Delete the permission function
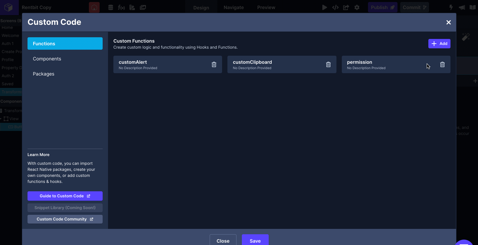Viewport: 478px width, 245px height. pos(442,64)
